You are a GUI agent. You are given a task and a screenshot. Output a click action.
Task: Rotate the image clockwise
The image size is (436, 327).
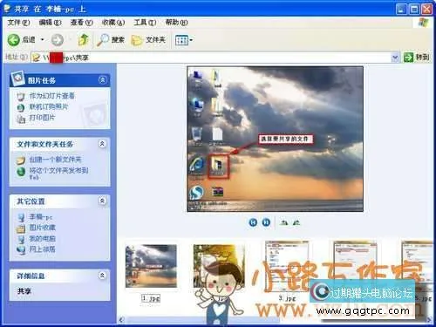pos(283,222)
